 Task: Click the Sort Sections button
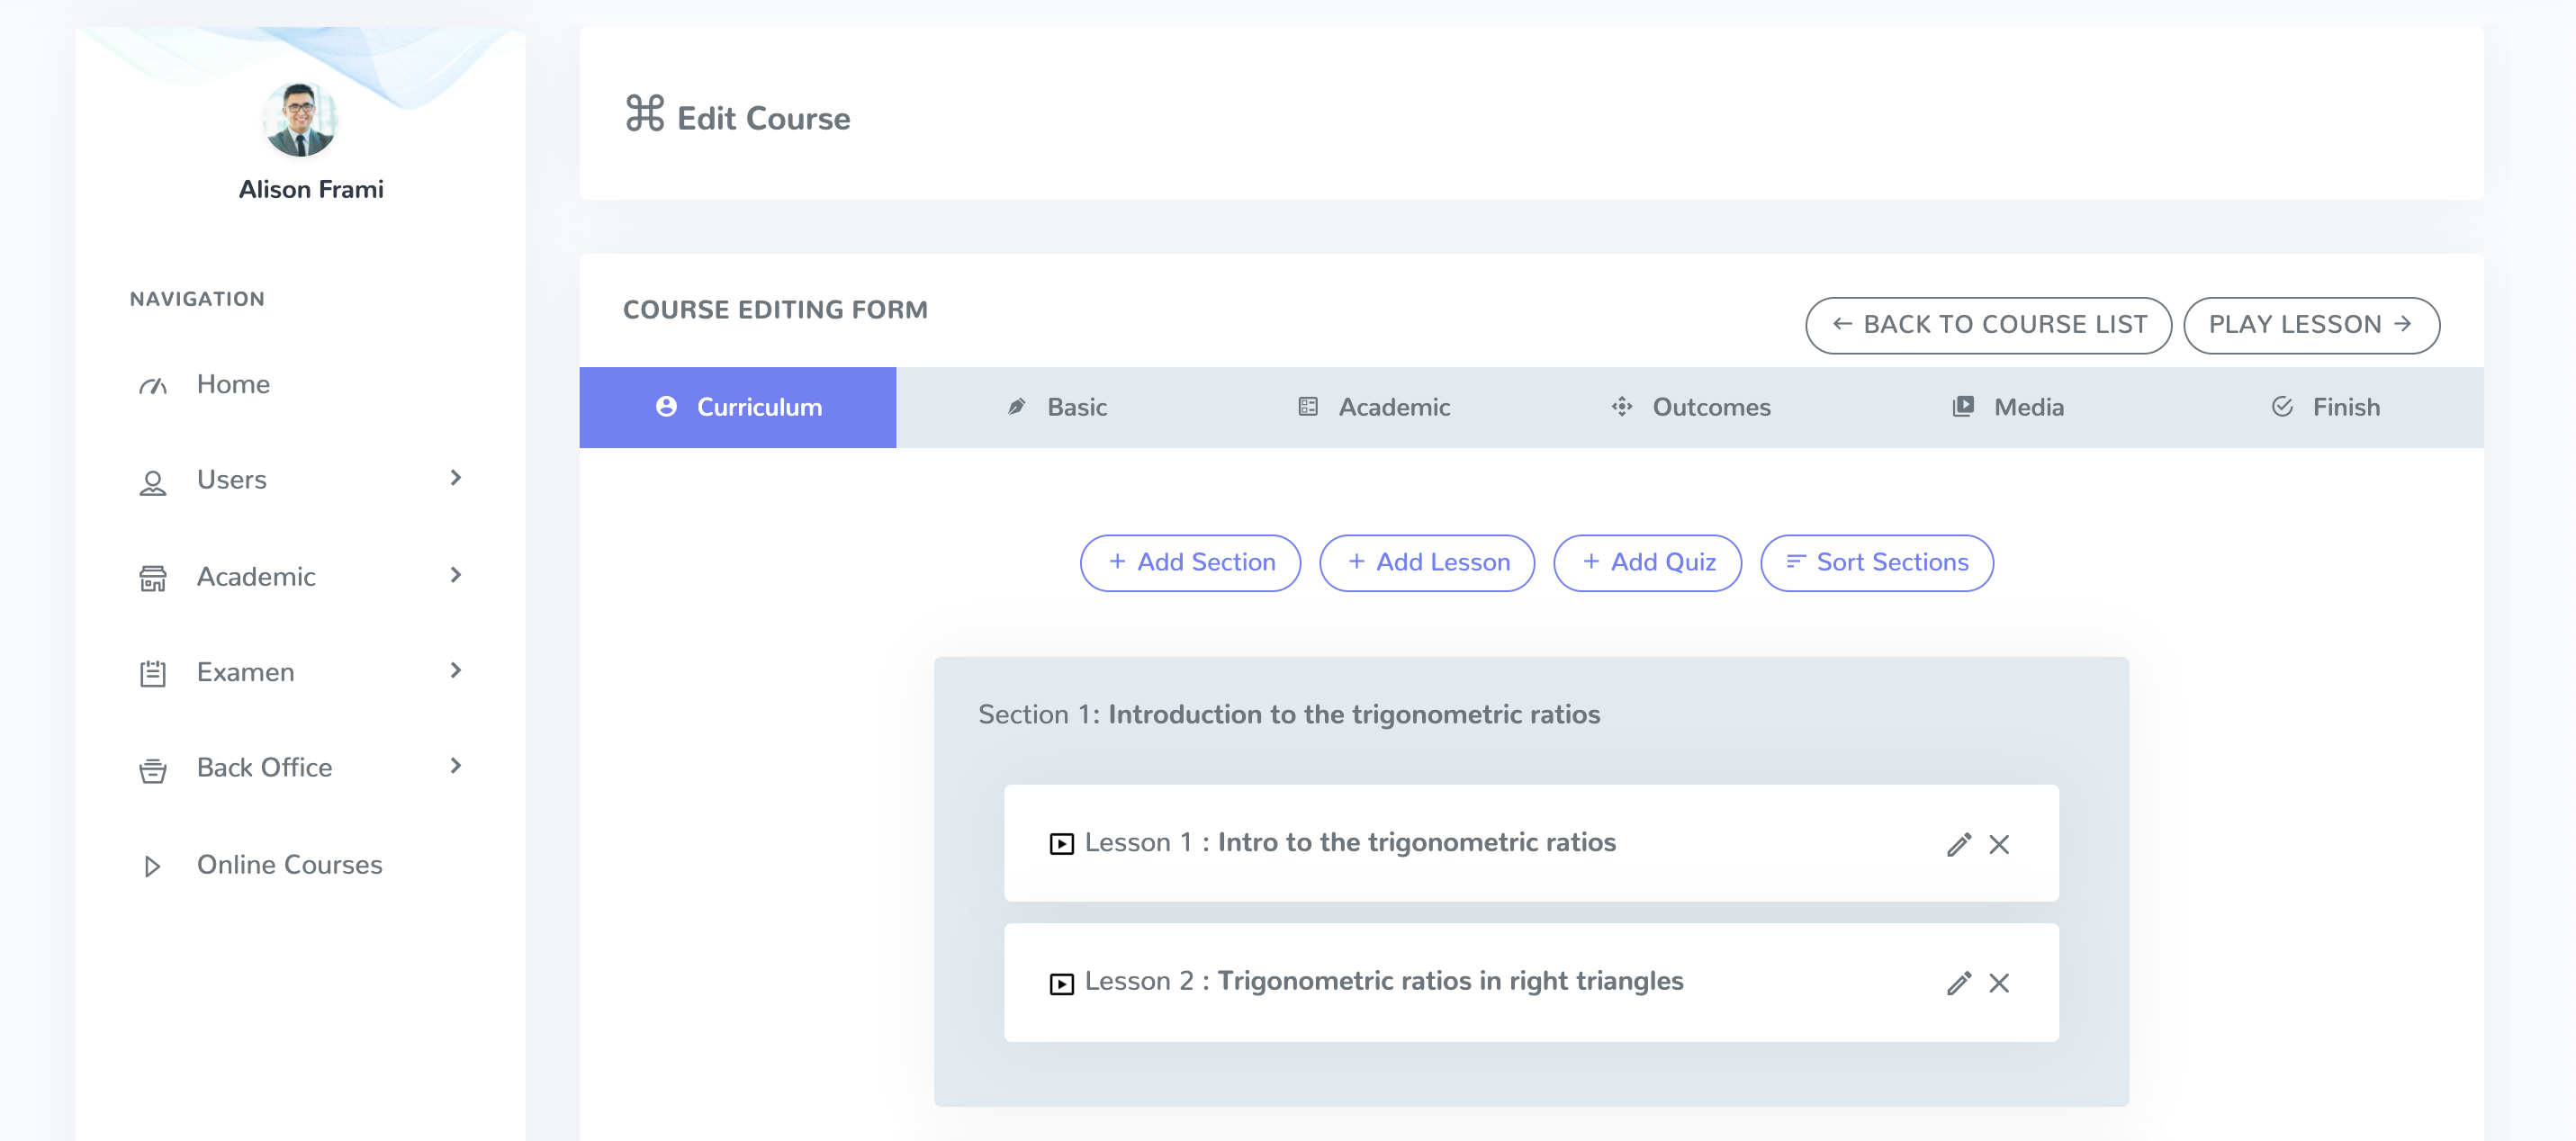click(1876, 563)
